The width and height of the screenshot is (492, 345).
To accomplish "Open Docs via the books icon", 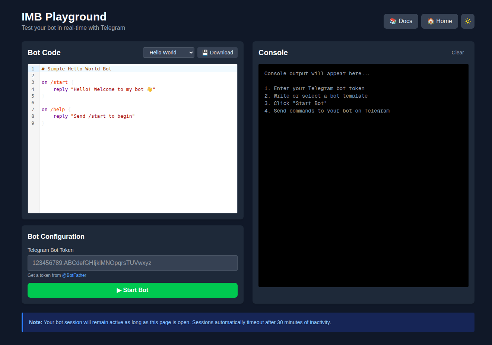I will (393, 21).
